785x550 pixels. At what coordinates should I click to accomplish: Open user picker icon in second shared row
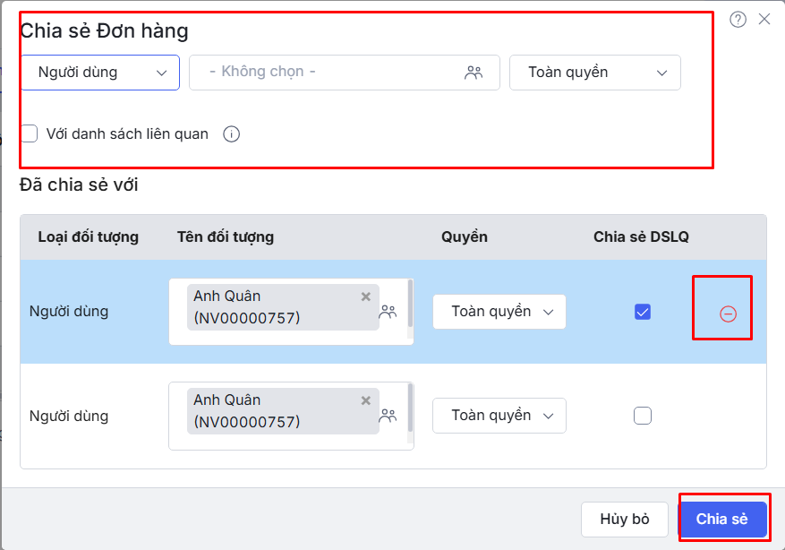(388, 416)
